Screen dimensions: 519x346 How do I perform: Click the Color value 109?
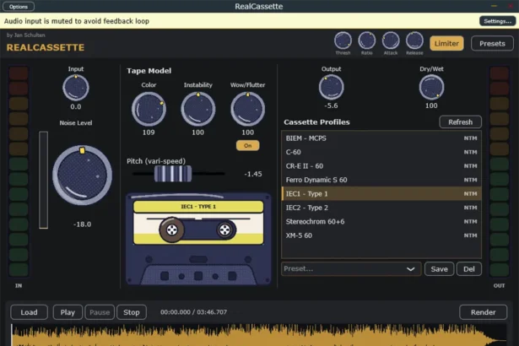coord(149,132)
